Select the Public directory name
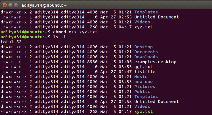 pyautogui.click(x=142, y=92)
